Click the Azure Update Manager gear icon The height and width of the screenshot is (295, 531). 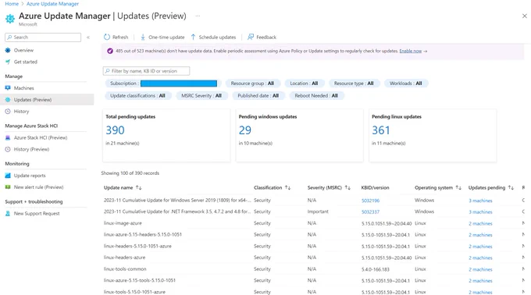point(10,19)
